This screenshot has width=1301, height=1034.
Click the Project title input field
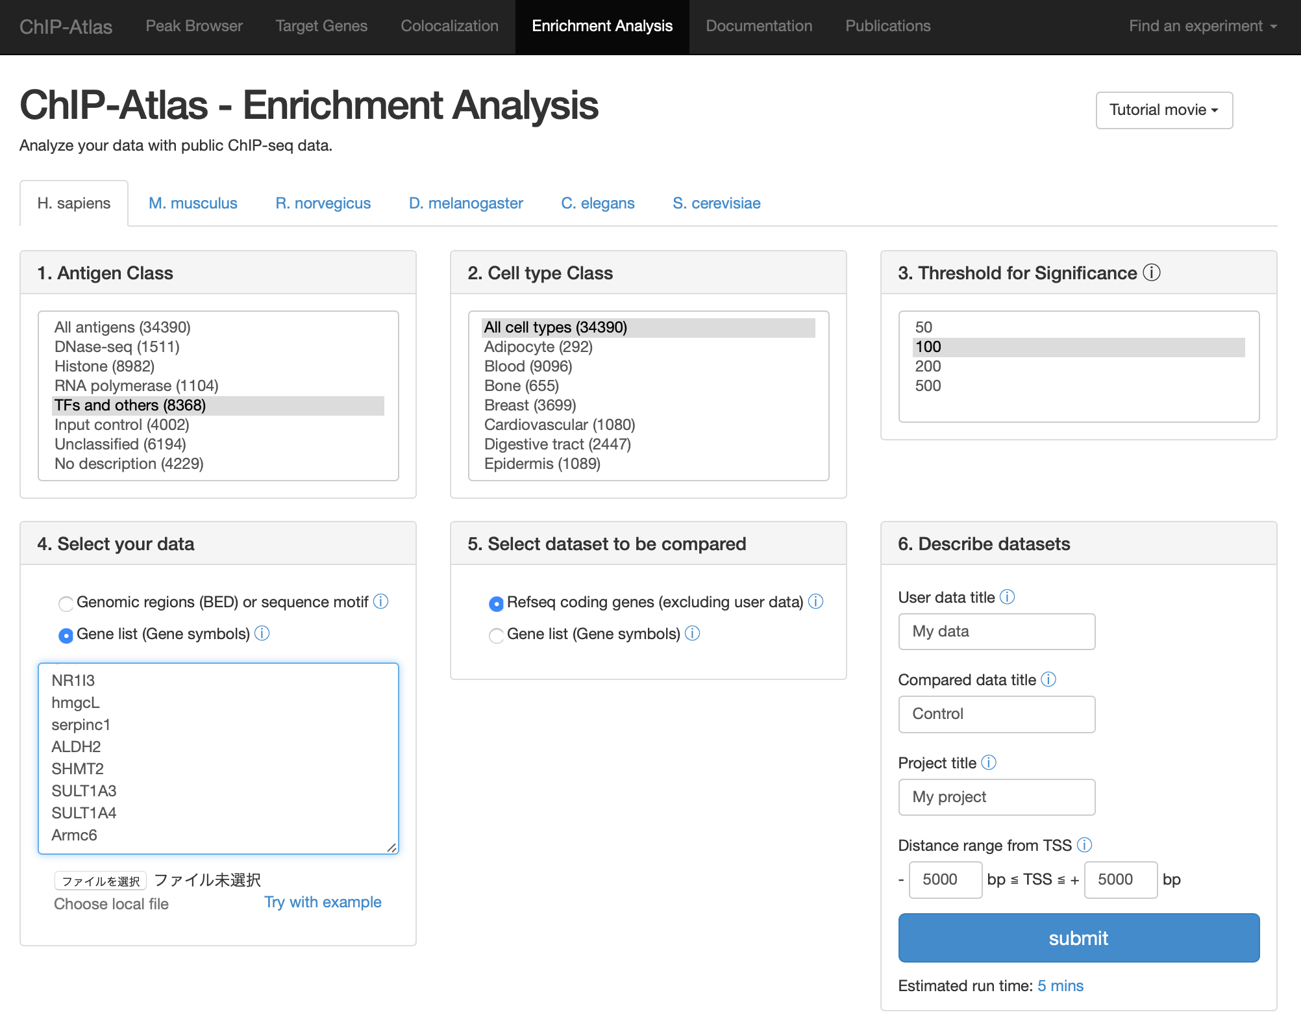(x=997, y=797)
